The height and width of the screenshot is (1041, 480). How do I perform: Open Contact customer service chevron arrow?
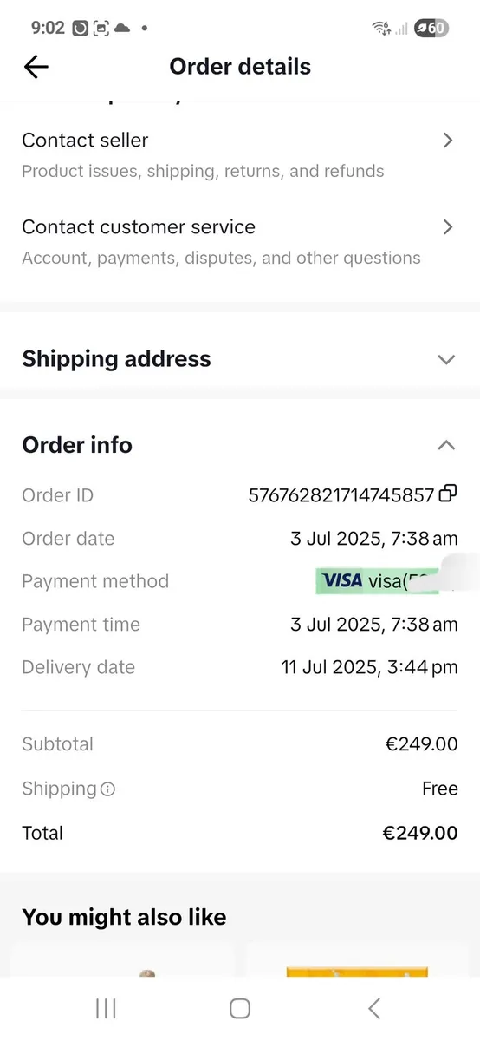coord(448,227)
